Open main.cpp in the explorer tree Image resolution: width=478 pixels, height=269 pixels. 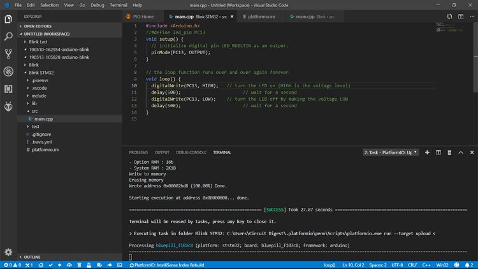[70, 119]
